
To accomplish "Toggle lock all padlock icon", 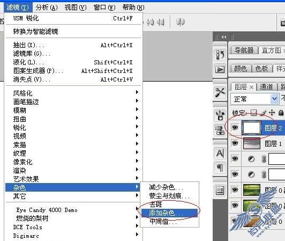I will pos(281,113).
